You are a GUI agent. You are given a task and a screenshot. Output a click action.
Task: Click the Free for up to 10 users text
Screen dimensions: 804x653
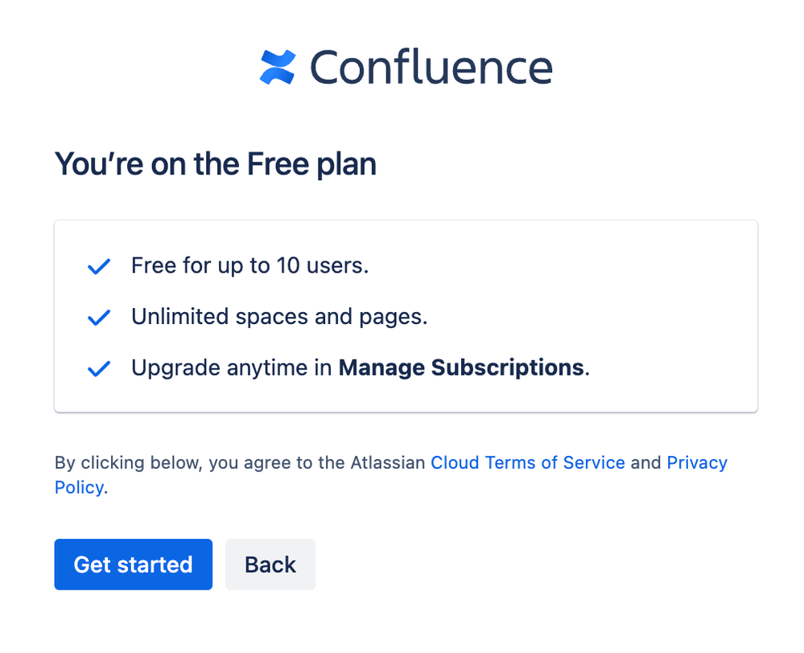click(x=249, y=265)
